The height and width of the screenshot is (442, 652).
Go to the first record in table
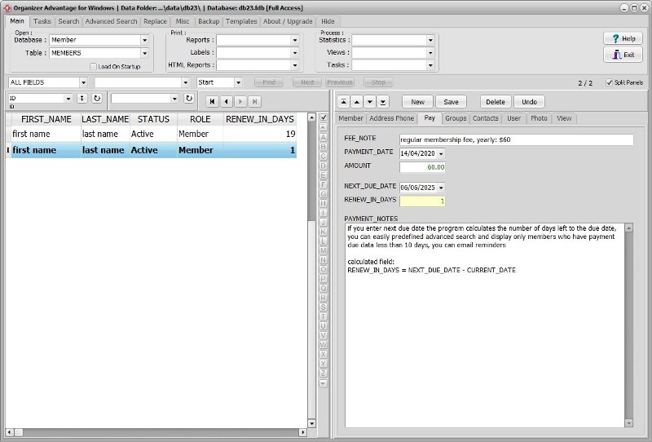[x=212, y=101]
